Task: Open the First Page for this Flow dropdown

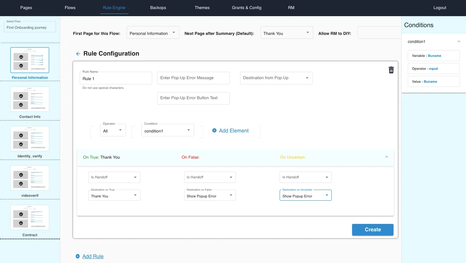Action: tap(153, 33)
